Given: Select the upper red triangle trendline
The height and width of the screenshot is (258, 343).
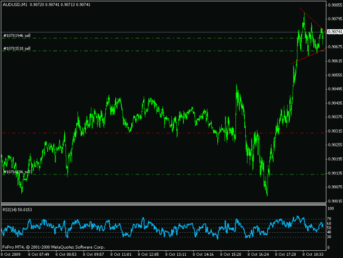Looking at the screenshot, I should pos(312,19).
